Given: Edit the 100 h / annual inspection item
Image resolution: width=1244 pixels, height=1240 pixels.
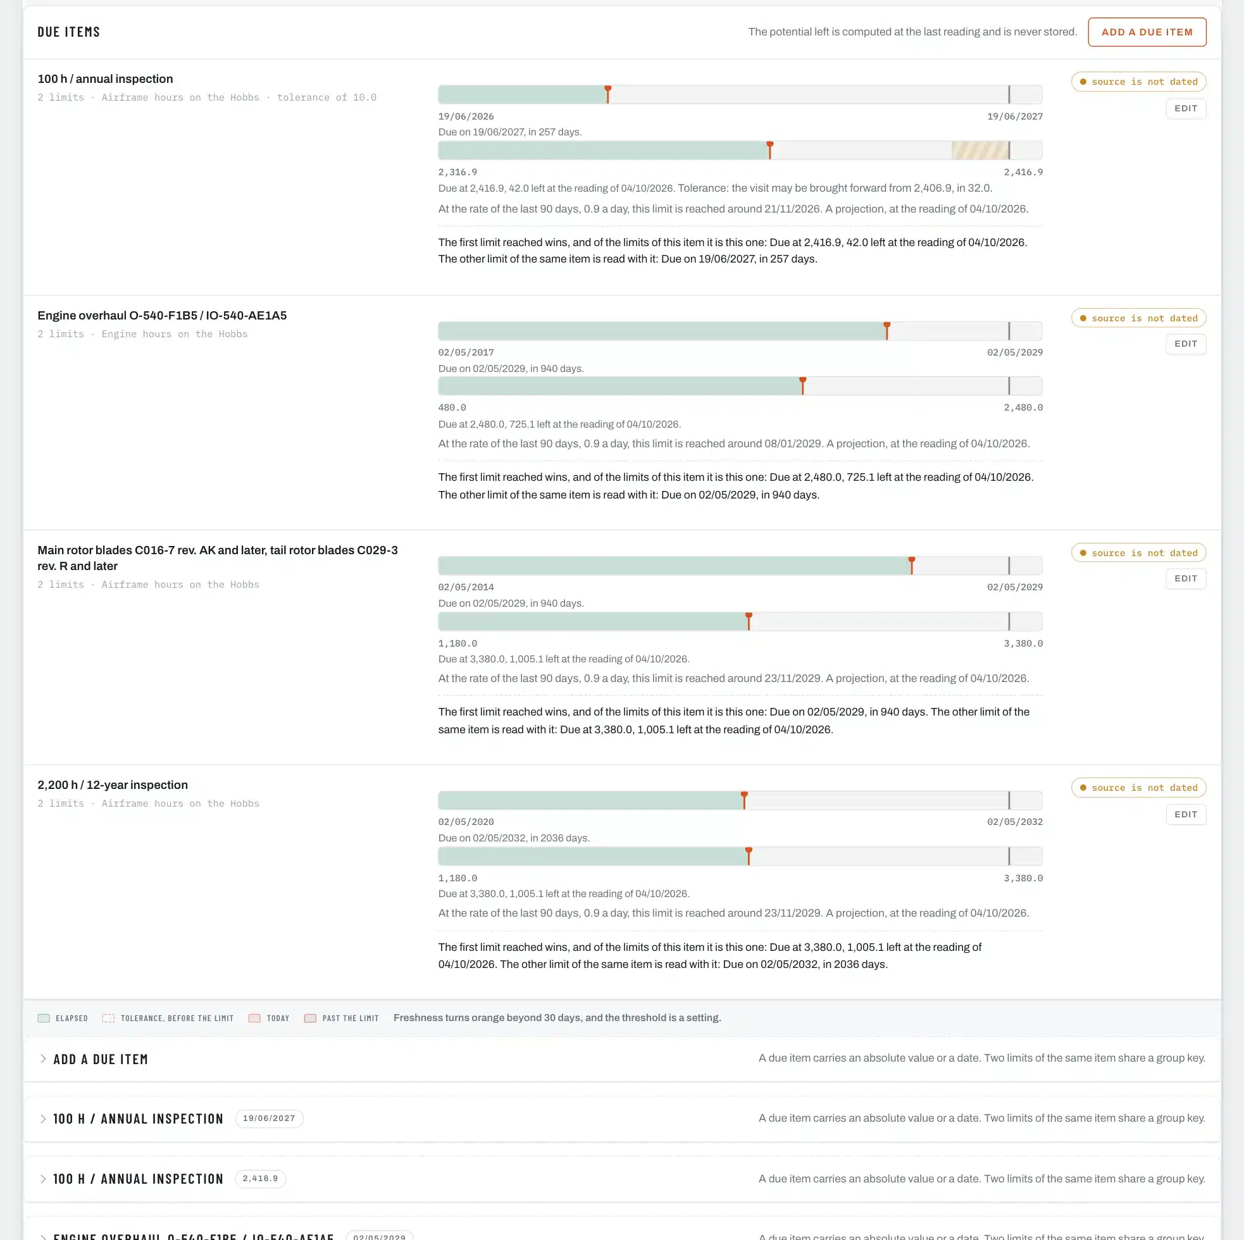Looking at the screenshot, I should point(1185,108).
